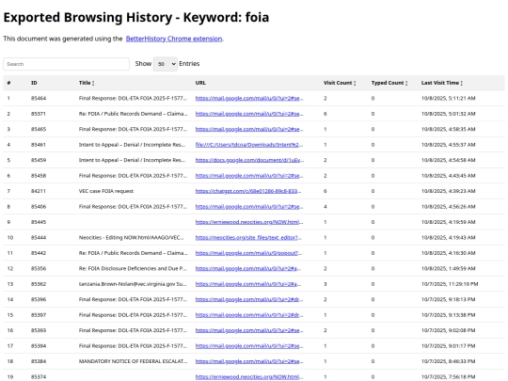Image resolution: width=508 pixels, height=381 pixels.
Task: Click the ID cell 85464
Action: coord(39,98)
